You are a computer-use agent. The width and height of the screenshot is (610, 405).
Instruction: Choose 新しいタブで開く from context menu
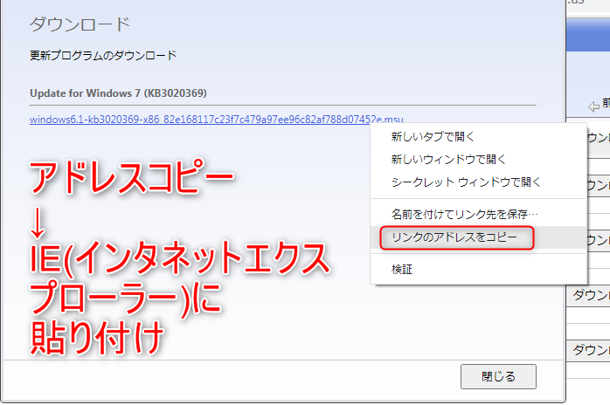click(x=479, y=136)
